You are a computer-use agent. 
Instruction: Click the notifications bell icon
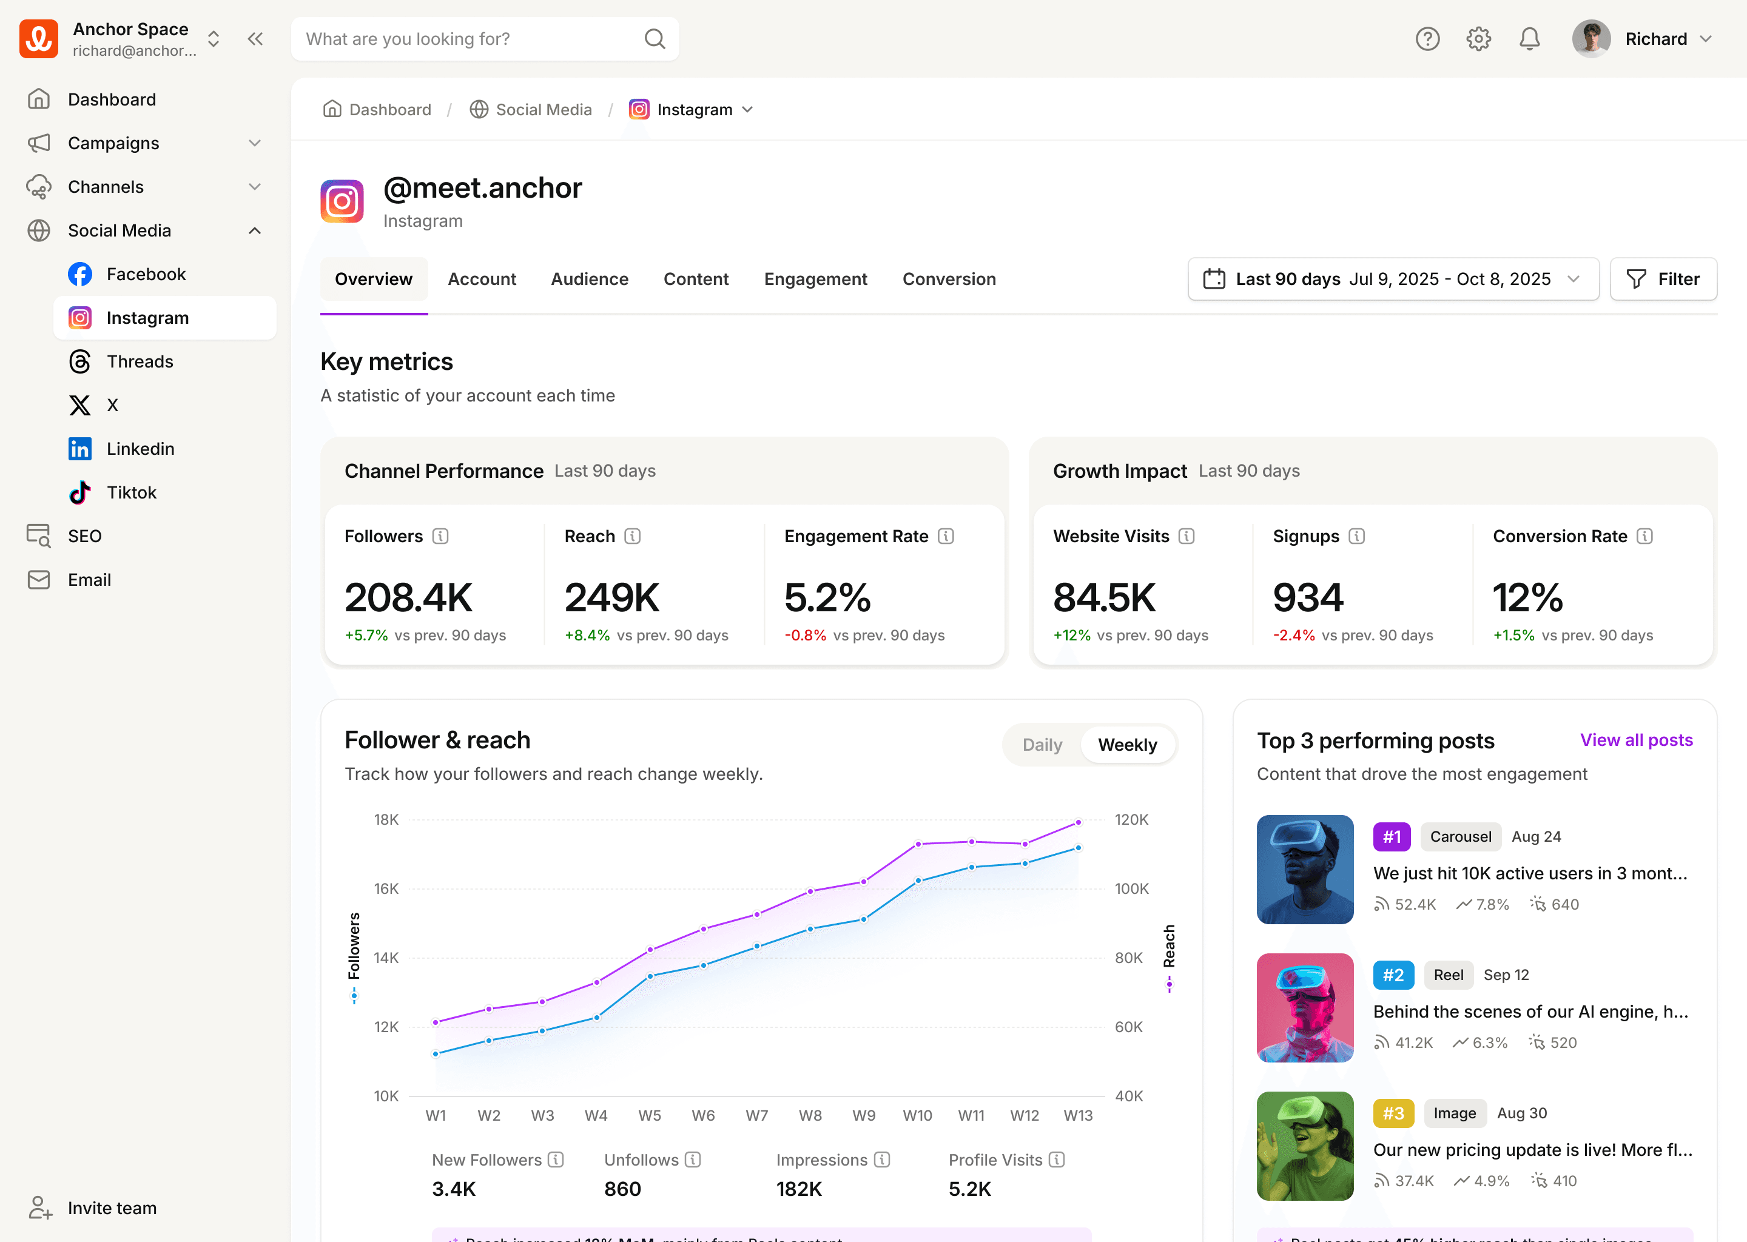[x=1529, y=39]
